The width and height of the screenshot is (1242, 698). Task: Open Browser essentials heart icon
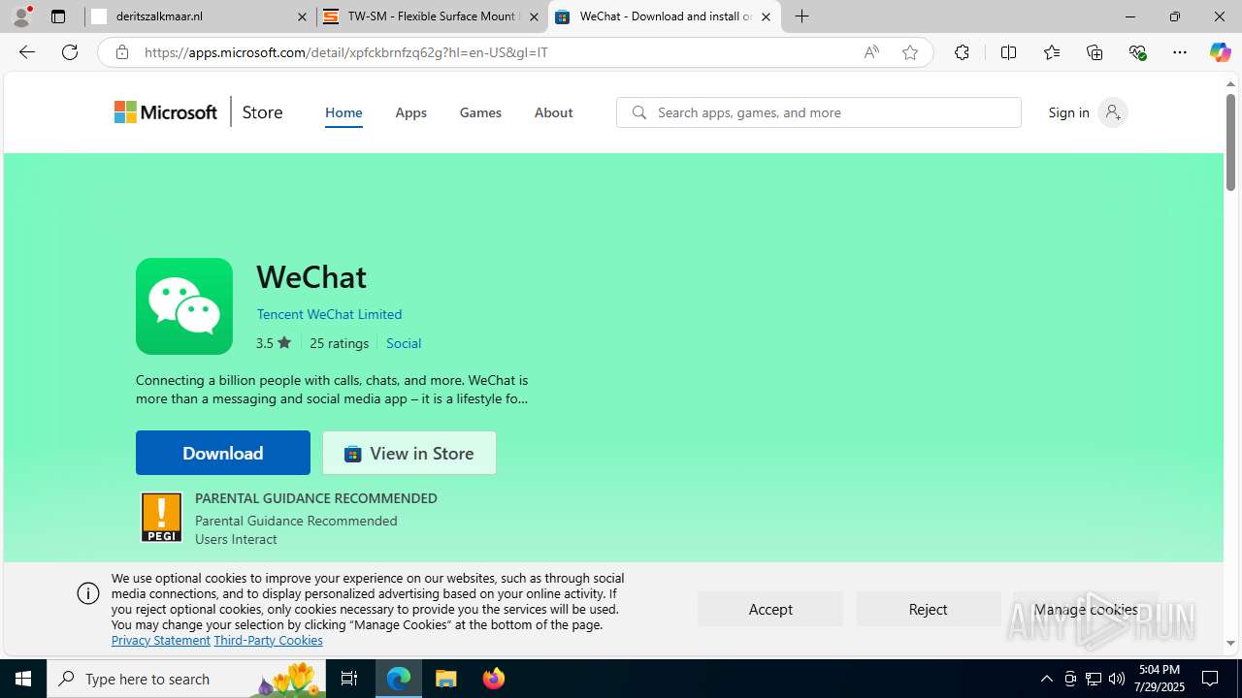[x=1137, y=52]
